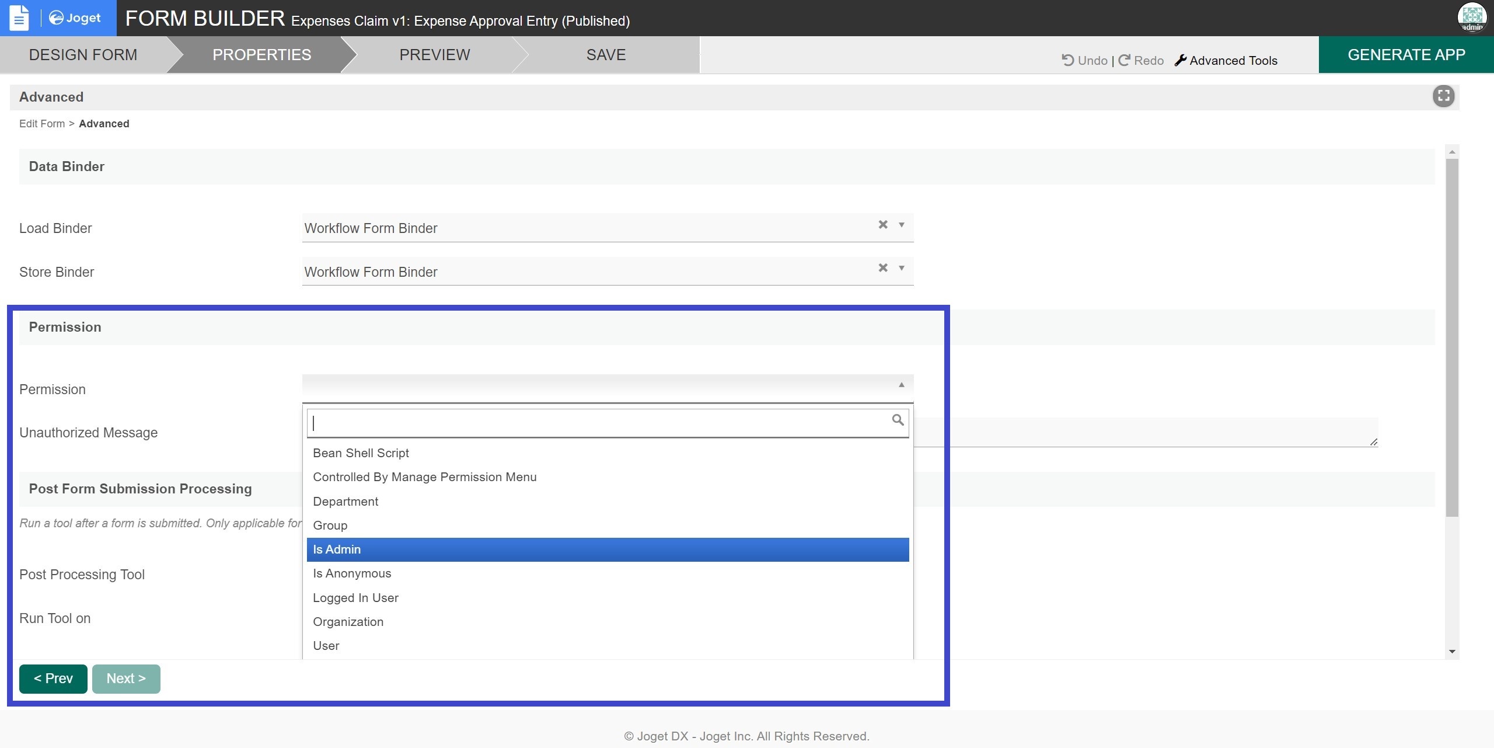Screen dimensions: 1494x748
Task: Collapse the Permission dropdown arrow
Action: (x=902, y=385)
